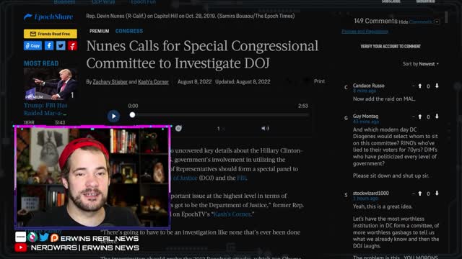
Task: Copy the article link
Action: point(32,46)
